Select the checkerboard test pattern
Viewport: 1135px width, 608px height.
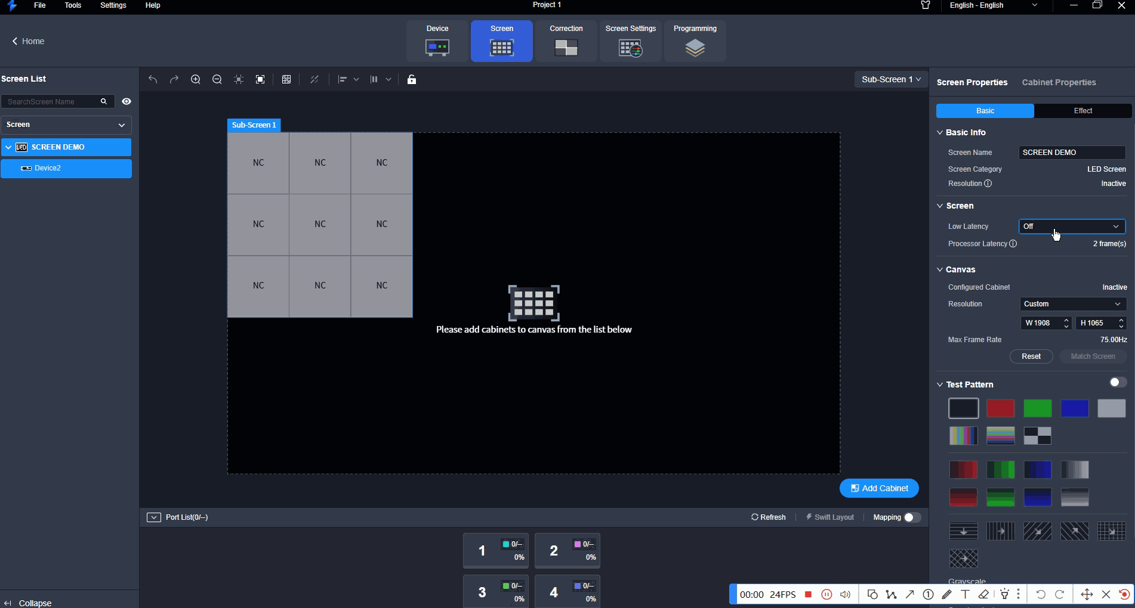tap(1038, 436)
